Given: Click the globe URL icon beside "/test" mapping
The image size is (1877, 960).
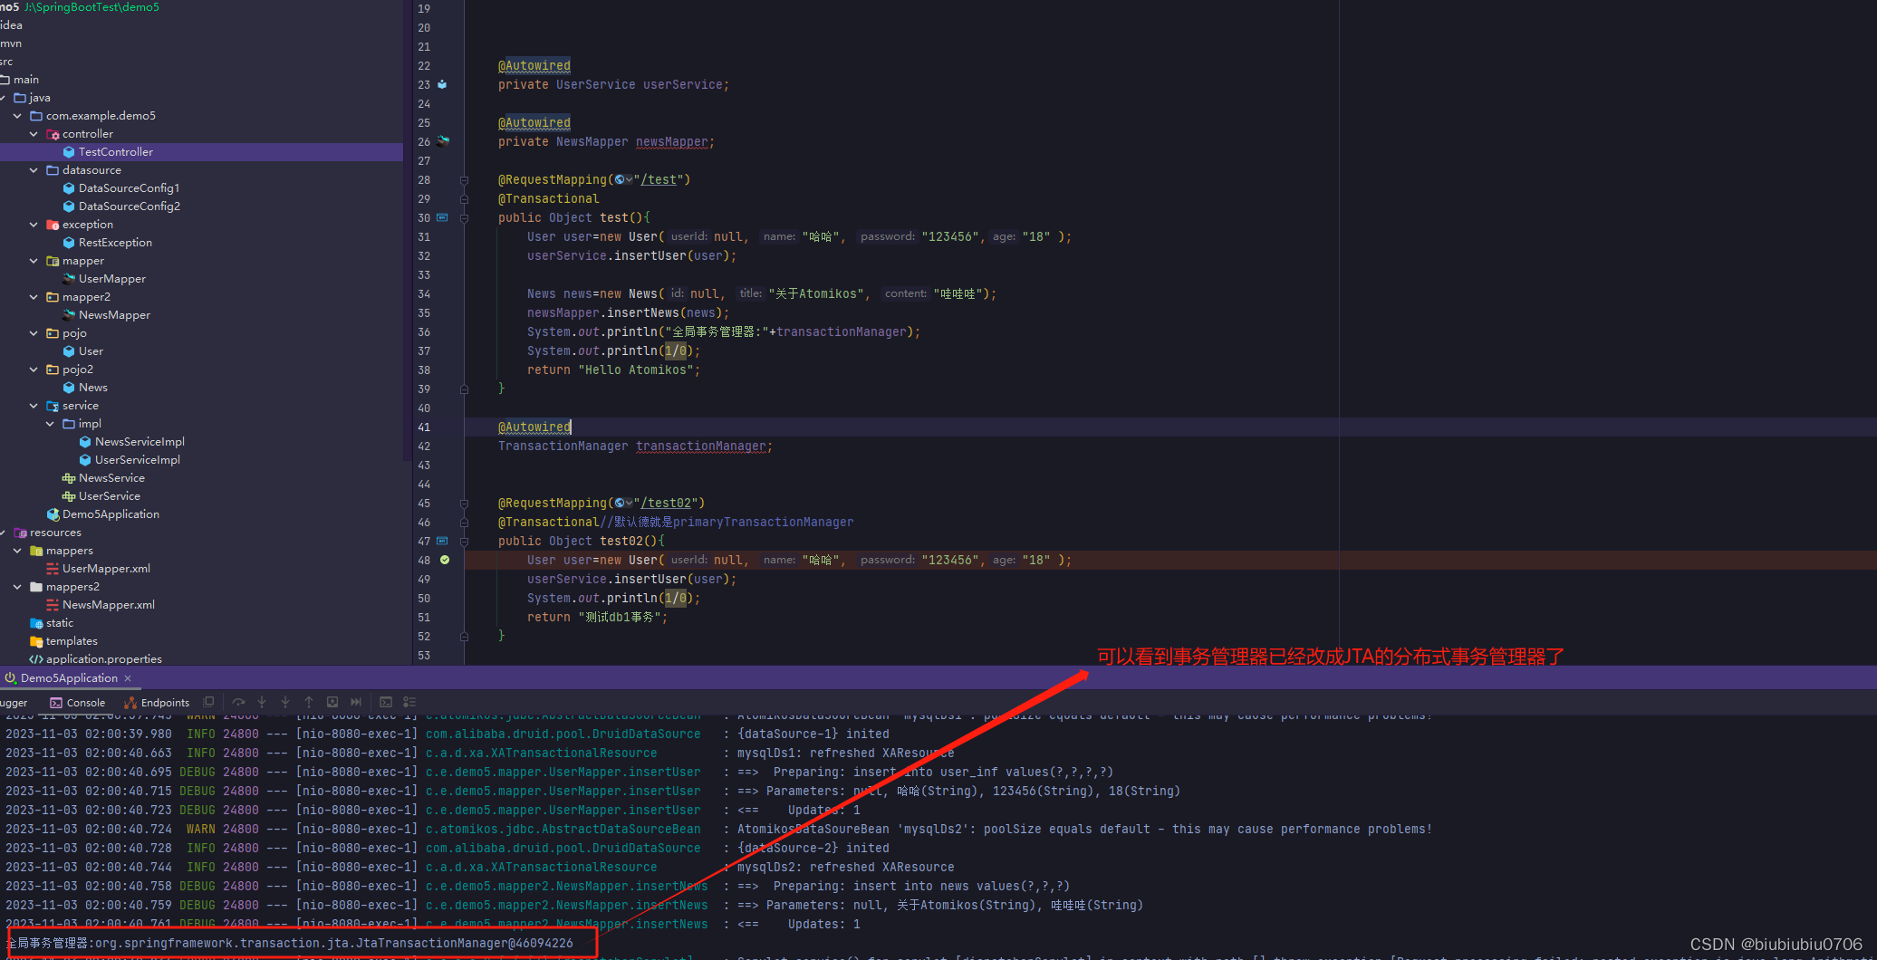Looking at the screenshot, I should pos(619,179).
